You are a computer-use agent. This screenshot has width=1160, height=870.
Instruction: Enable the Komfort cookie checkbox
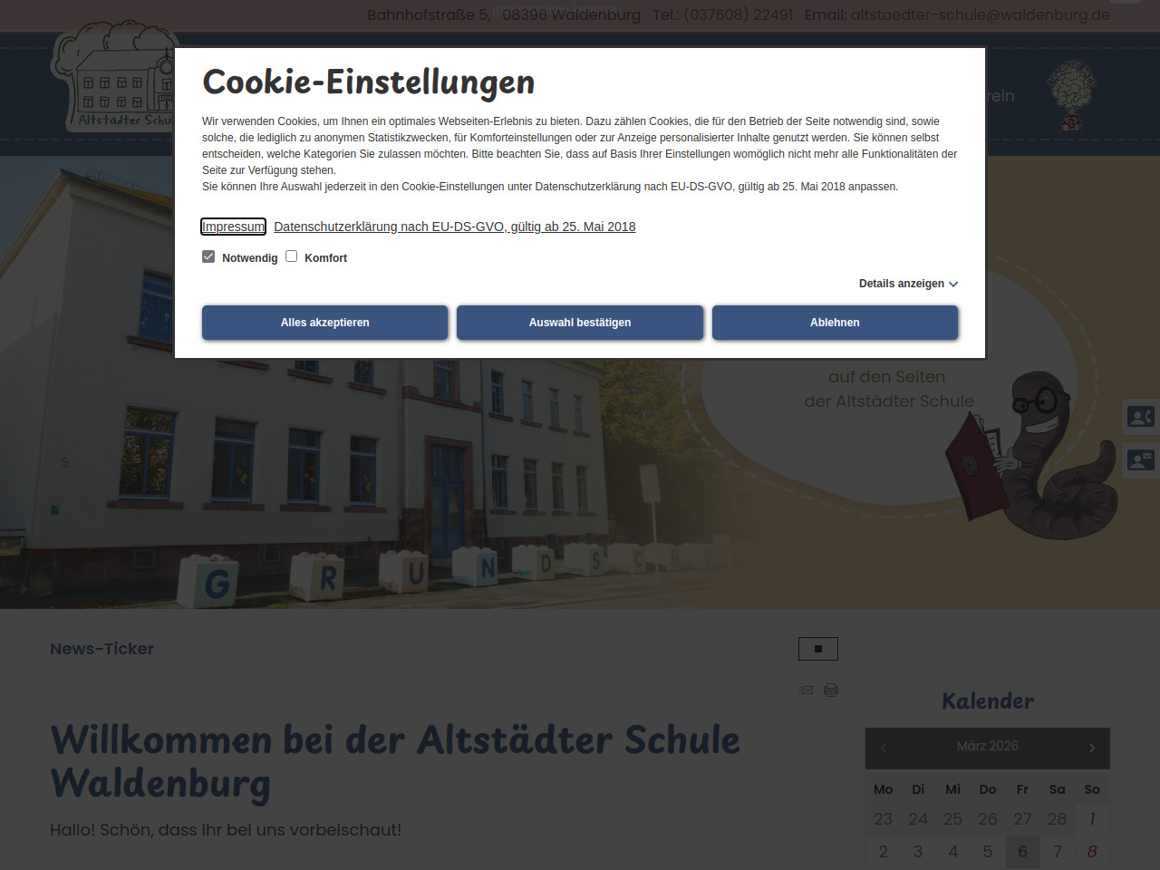[x=292, y=256]
